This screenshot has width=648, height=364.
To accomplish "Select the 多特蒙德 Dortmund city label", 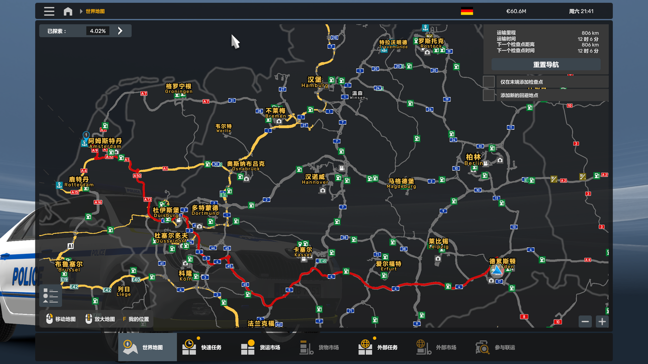I will pyautogui.click(x=205, y=210).
